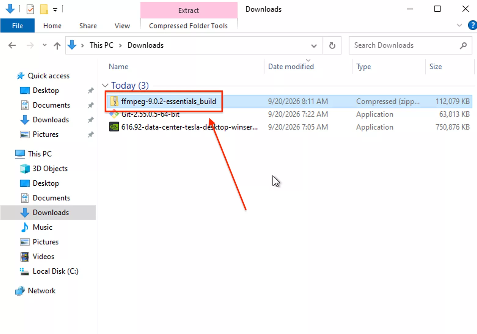477x334 pixels.
Task: Sort files by the Size column
Action: pos(436,67)
